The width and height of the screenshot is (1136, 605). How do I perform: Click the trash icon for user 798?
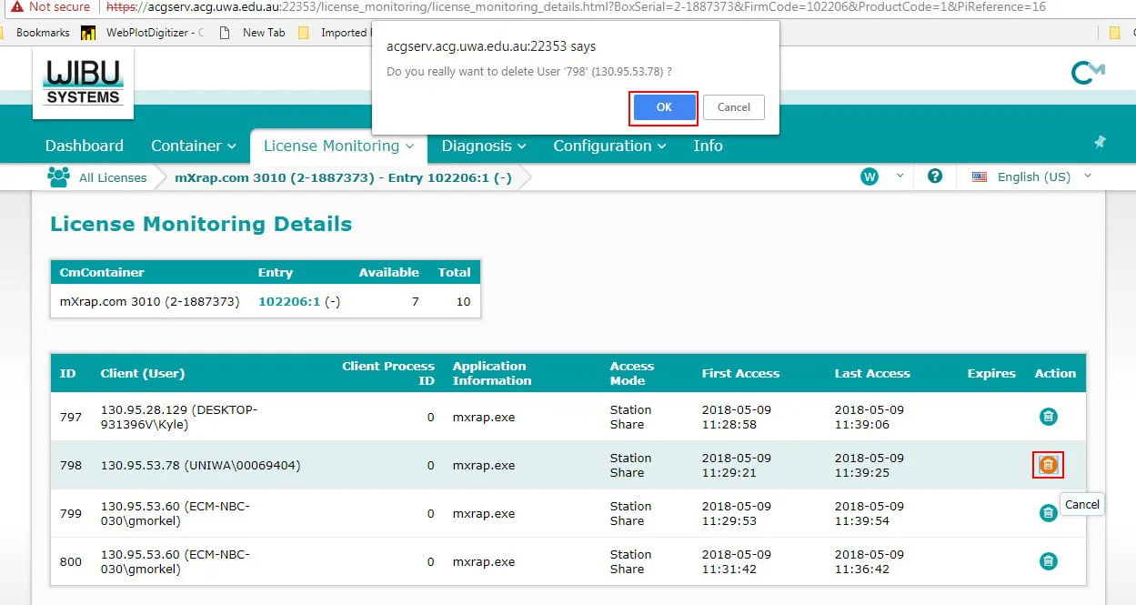[x=1048, y=465]
